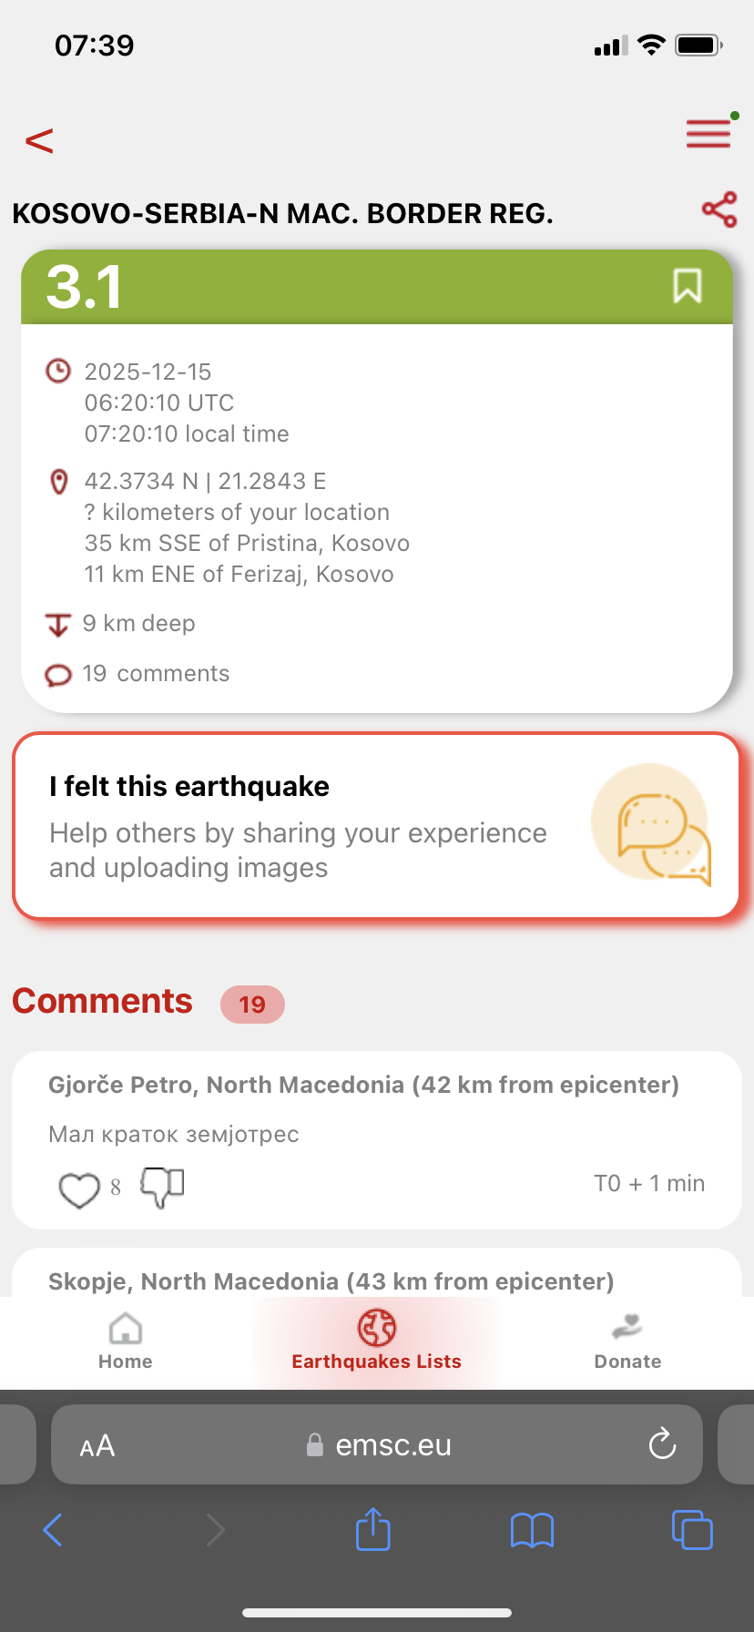Like the Gjorče Petro comment
The width and height of the screenshot is (754, 1632).
(79, 1188)
